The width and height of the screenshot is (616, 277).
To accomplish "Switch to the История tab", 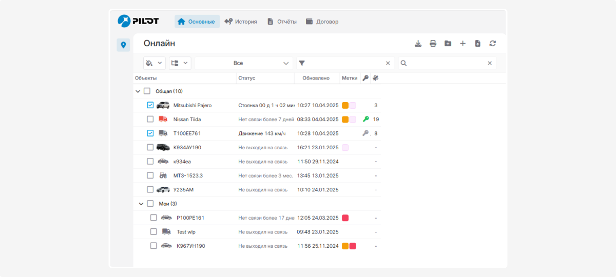I will pos(241,22).
